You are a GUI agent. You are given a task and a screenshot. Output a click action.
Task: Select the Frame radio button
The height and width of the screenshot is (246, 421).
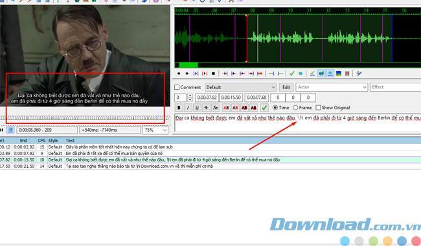point(295,108)
